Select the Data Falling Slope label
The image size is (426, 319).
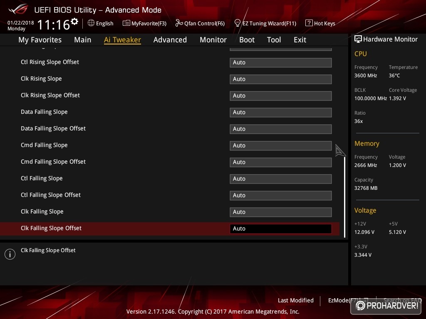click(x=44, y=112)
